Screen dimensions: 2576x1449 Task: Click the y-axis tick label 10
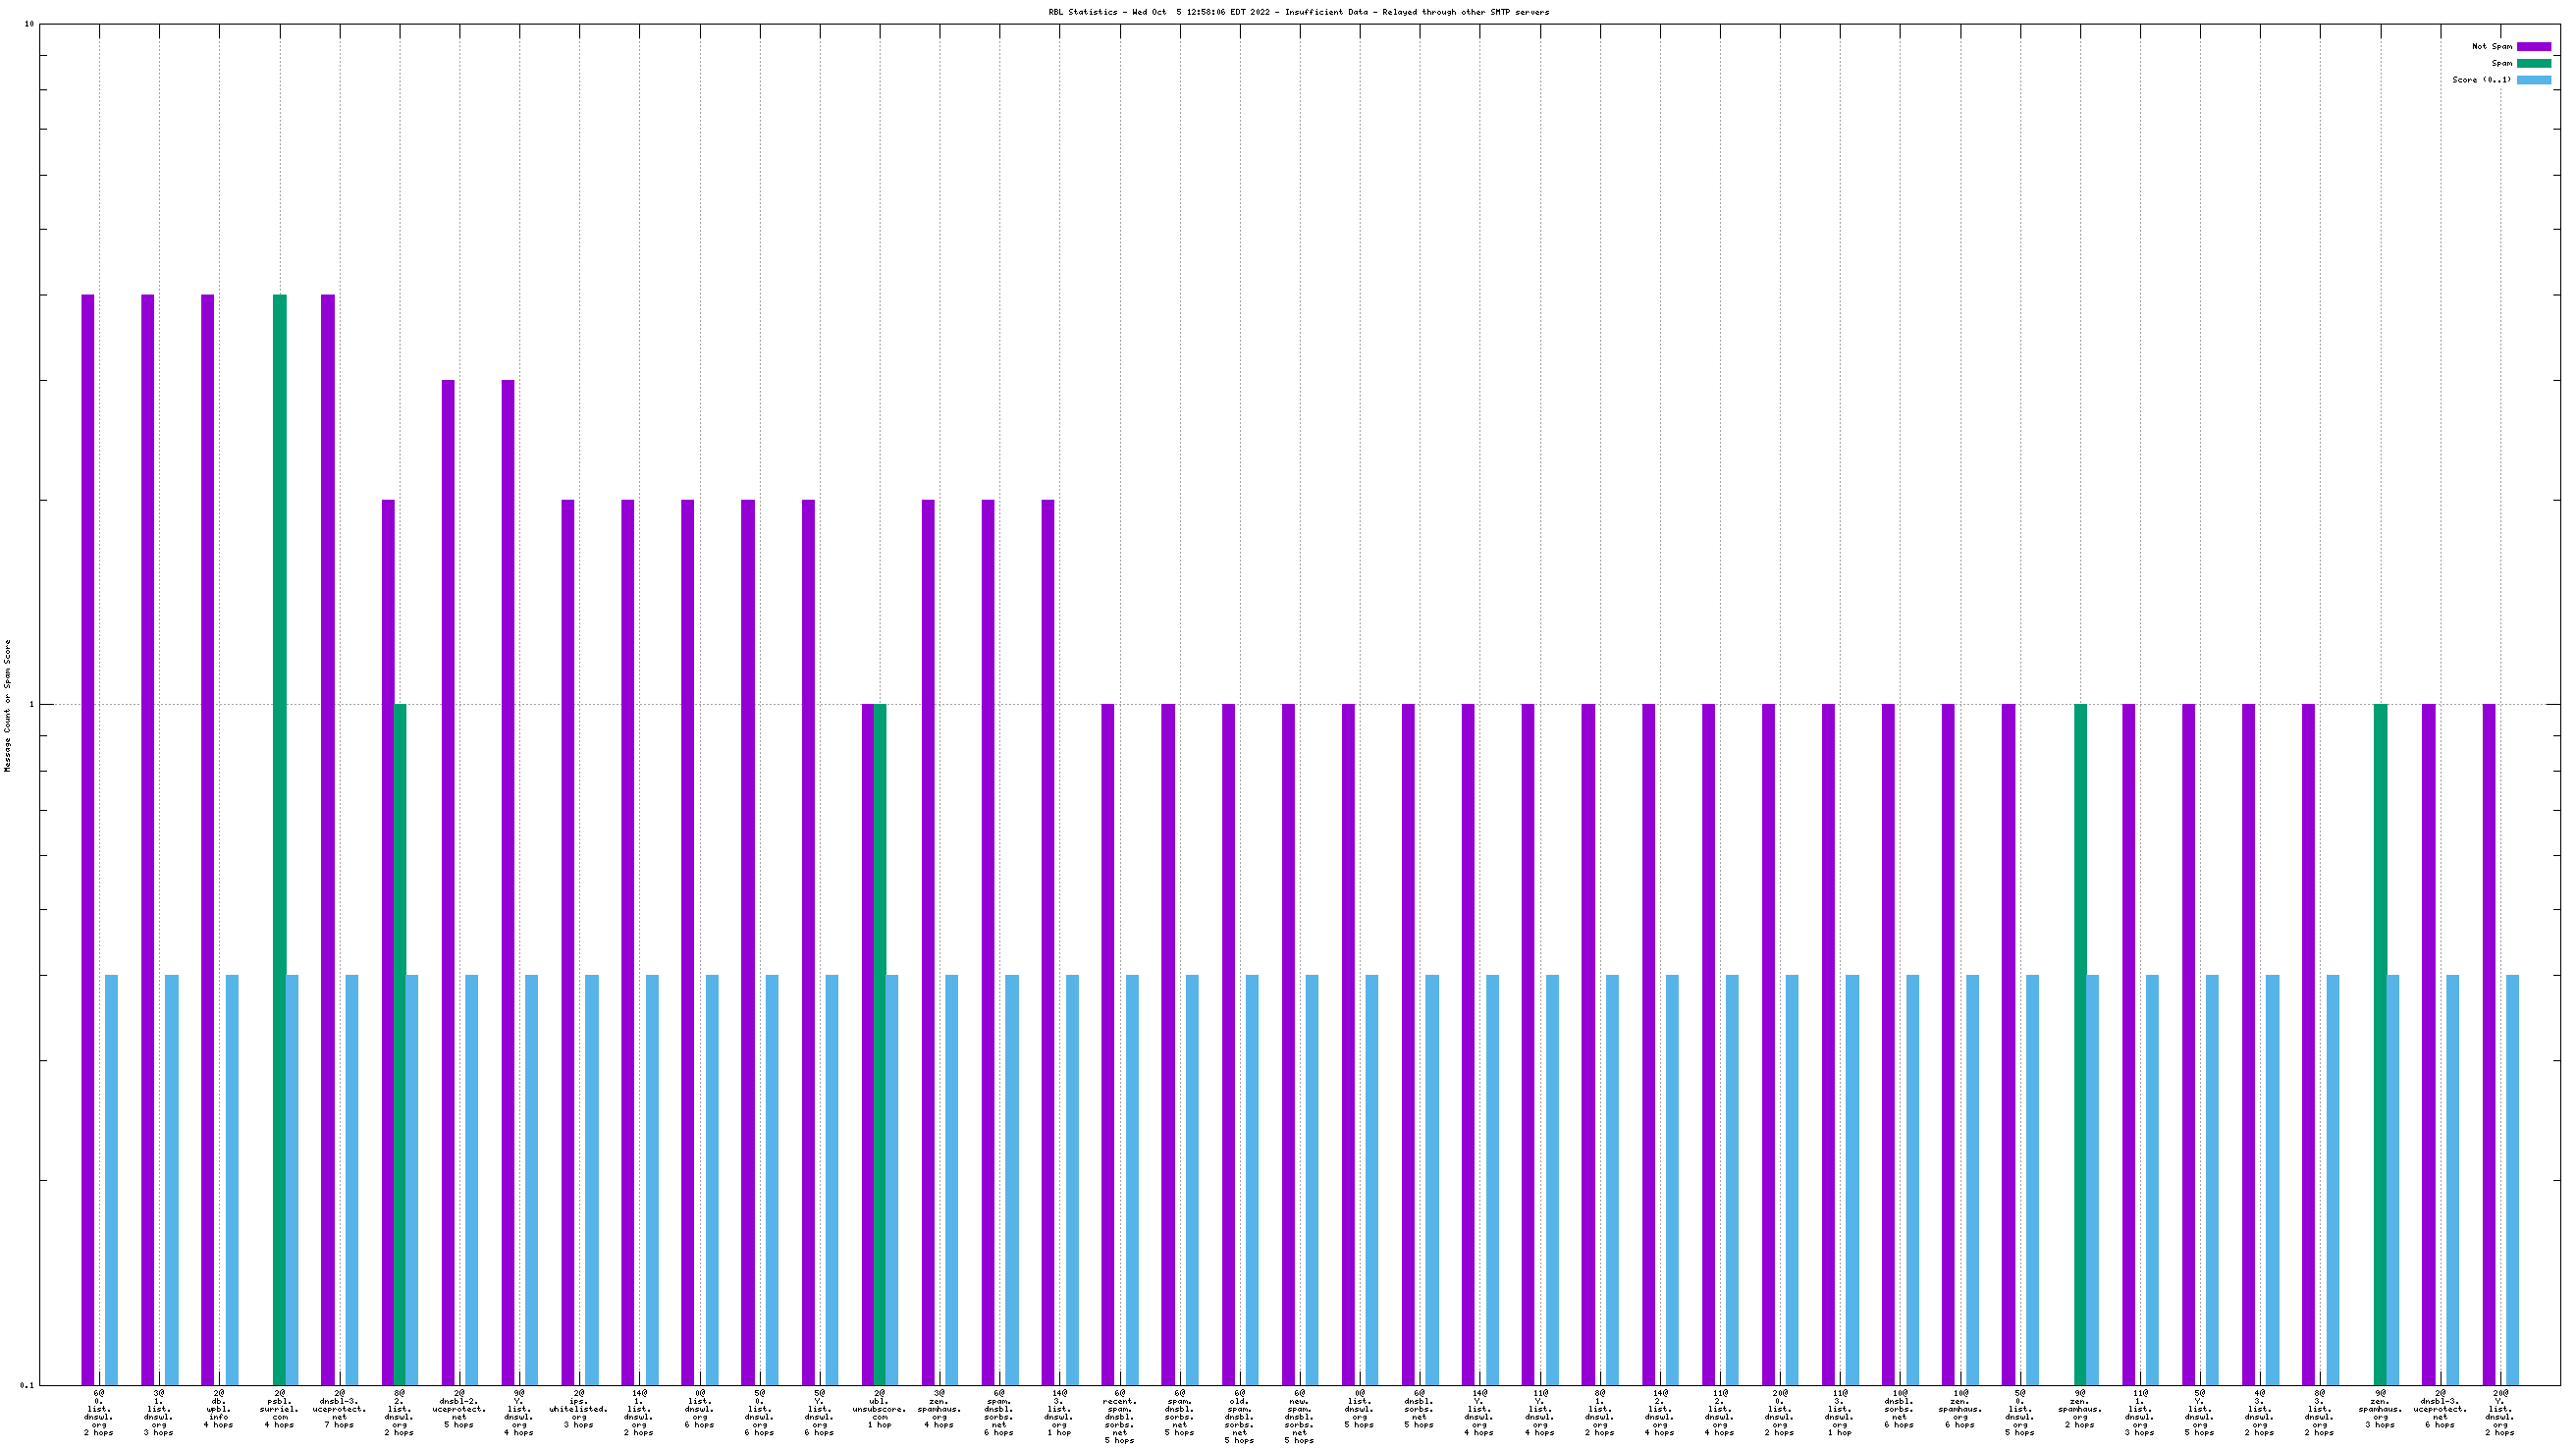point(29,24)
